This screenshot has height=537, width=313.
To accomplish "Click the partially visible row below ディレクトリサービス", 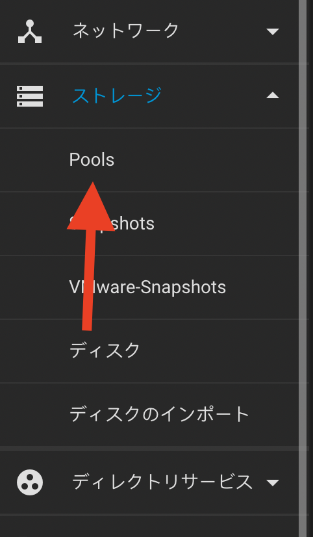I will point(149,527).
